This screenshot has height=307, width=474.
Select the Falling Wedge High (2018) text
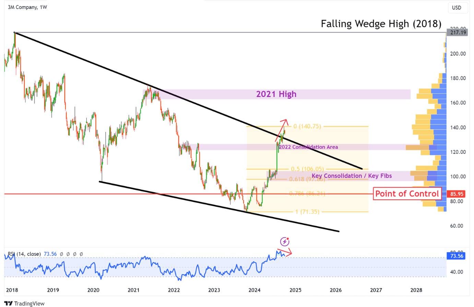tap(381, 24)
